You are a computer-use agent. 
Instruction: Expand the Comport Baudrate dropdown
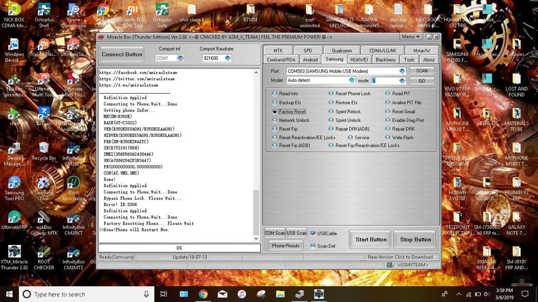click(227, 58)
